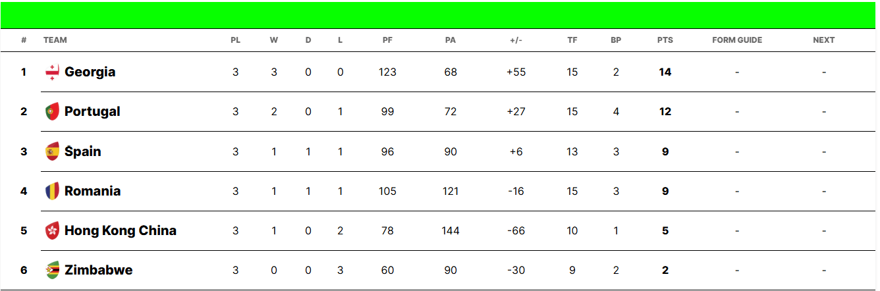The width and height of the screenshot is (880, 291).
Task: Click the +/- column header
Action: pyautogui.click(x=516, y=40)
